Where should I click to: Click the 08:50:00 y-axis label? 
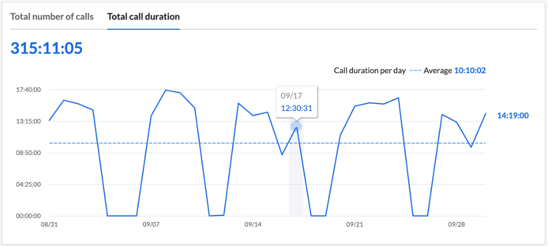point(28,153)
